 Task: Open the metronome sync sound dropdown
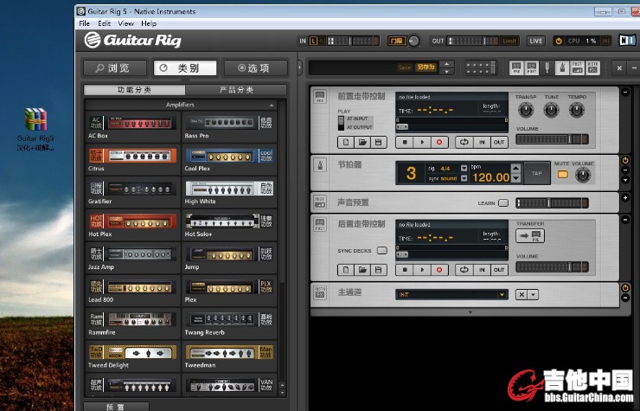(x=464, y=178)
